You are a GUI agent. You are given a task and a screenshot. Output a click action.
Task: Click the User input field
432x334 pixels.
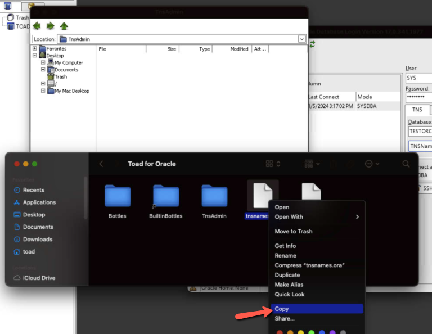(418, 78)
